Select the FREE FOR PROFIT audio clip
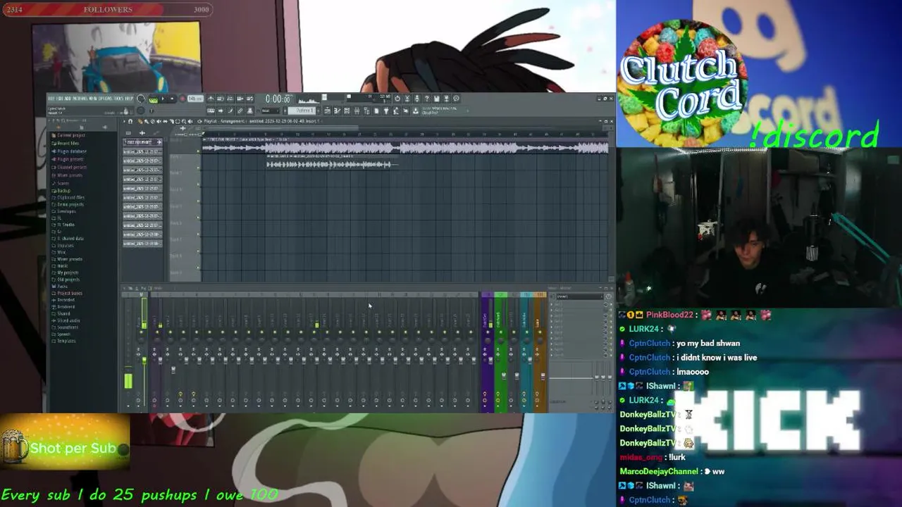The width and height of the screenshot is (902, 507). (405, 146)
